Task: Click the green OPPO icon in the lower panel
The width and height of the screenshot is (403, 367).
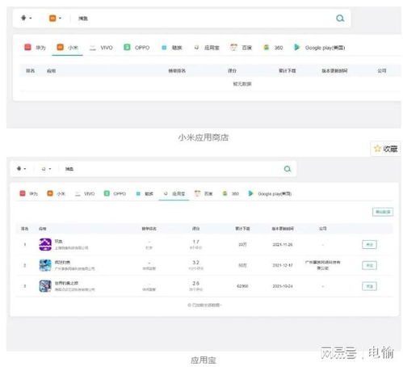Action: [107, 193]
